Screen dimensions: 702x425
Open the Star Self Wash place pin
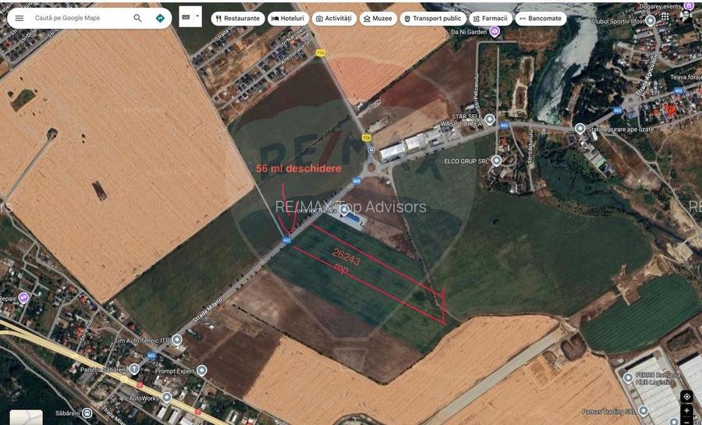click(x=490, y=120)
